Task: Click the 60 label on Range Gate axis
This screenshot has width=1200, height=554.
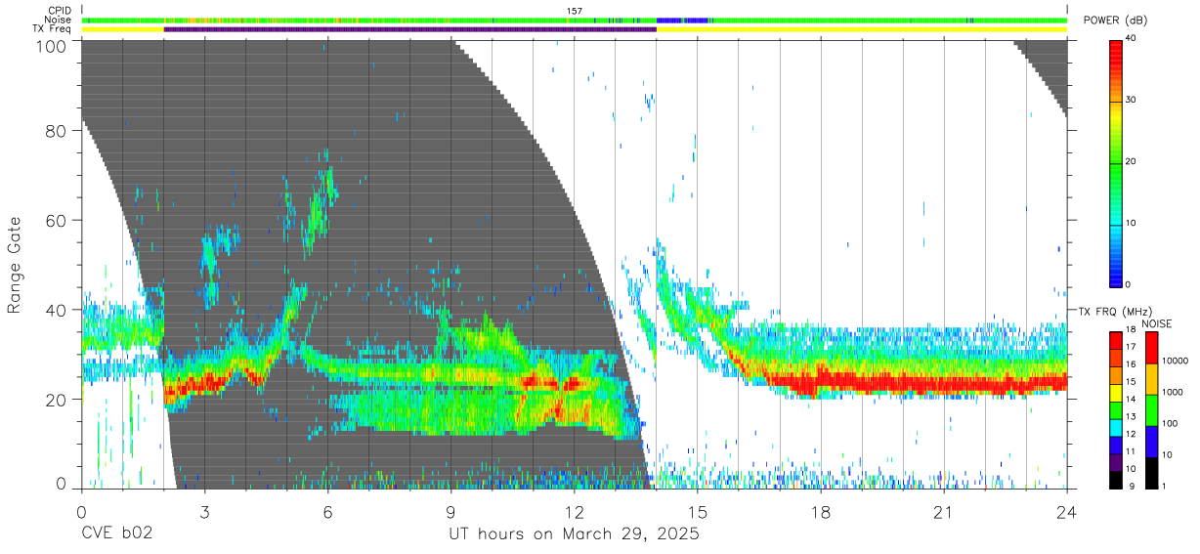Action: tap(57, 220)
